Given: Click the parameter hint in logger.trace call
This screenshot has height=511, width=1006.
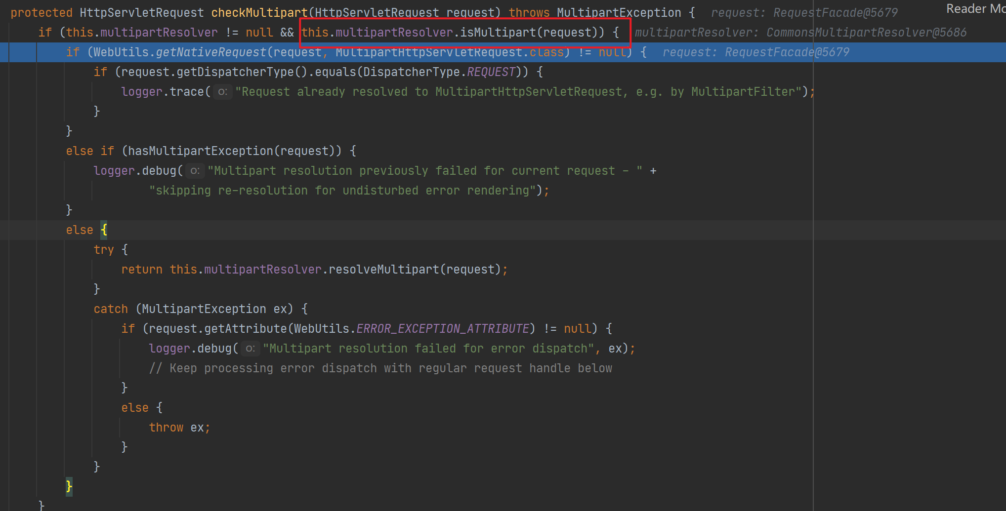Looking at the screenshot, I should [x=222, y=92].
